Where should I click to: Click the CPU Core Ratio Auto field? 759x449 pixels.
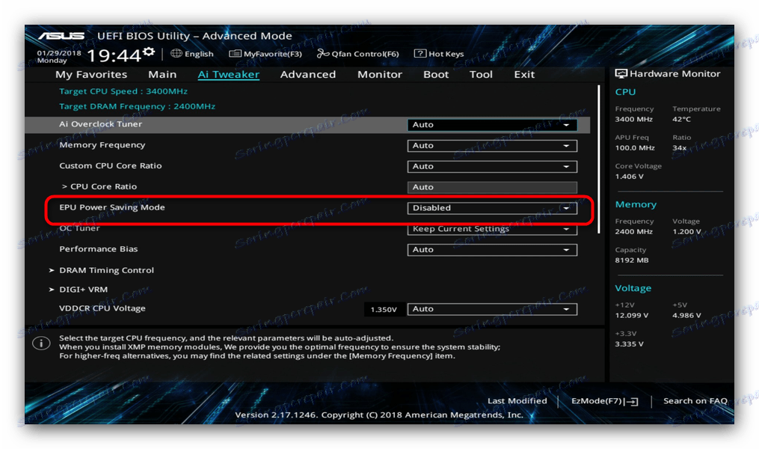[492, 187]
